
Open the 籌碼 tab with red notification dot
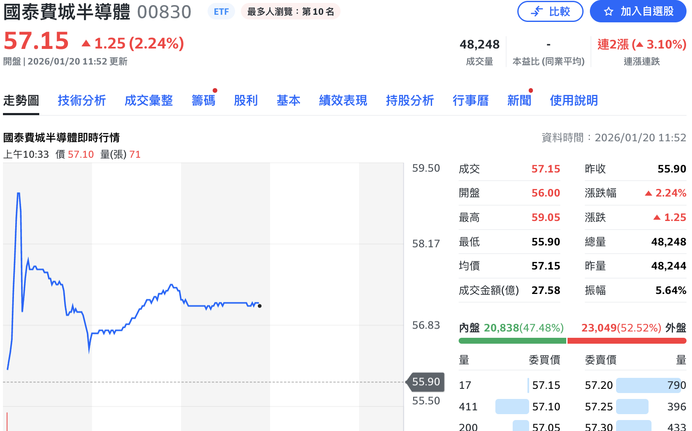pos(203,101)
